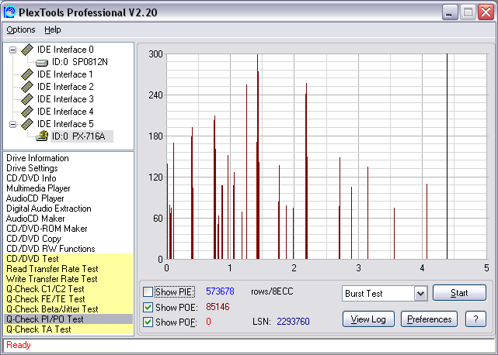The image size is (498, 355).
Task: Open the Options menu
Action: (x=21, y=29)
